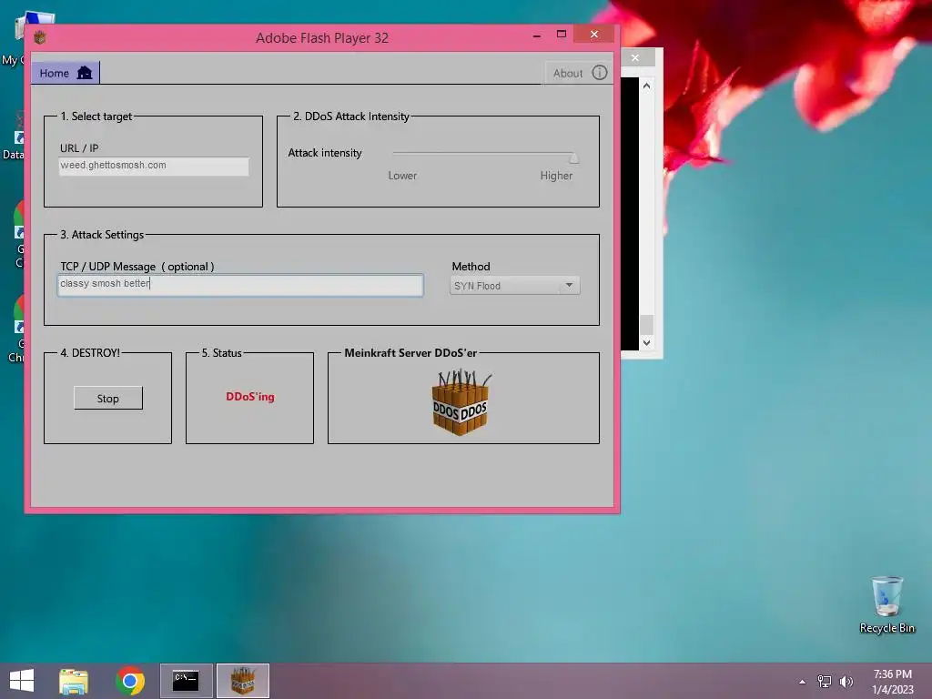Click the console scrollbar down arrow
The width and height of the screenshot is (932, 699).
point(647,343)
